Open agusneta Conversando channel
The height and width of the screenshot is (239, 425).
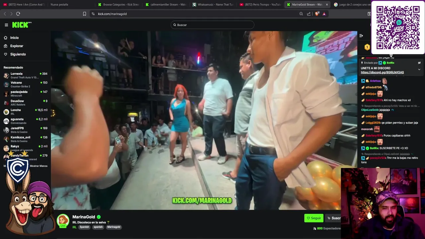pyautogui.click(x=26, y=121)
